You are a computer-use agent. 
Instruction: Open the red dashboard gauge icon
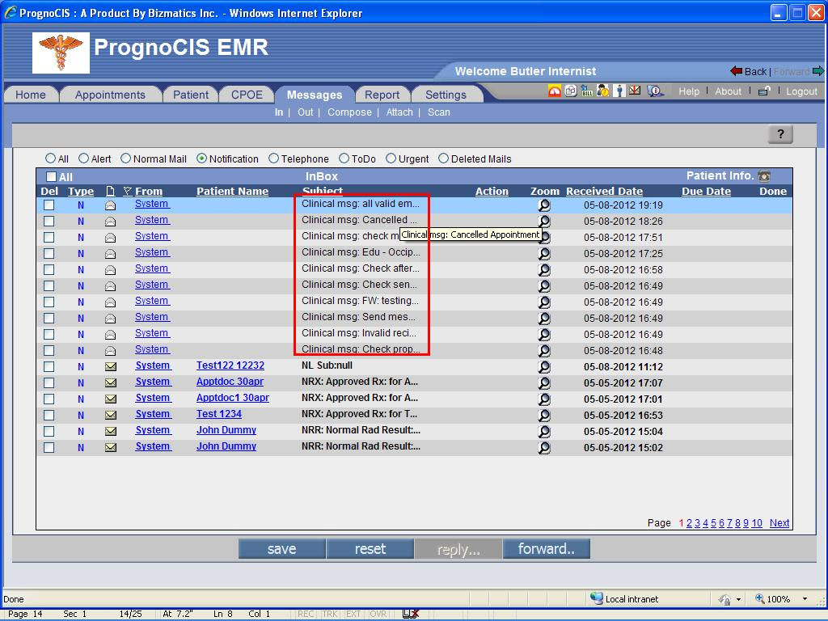coord(555,91)
